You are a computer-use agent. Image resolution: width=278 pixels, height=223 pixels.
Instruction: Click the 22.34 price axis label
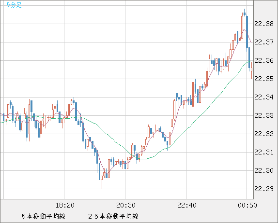(264, 97)
